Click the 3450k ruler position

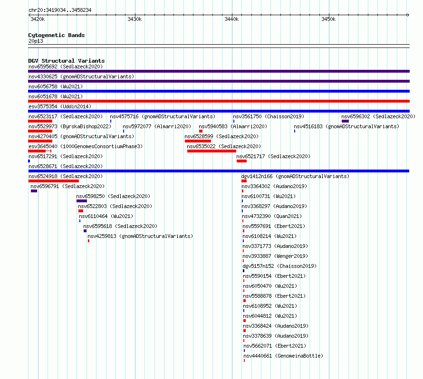point(328,19)
